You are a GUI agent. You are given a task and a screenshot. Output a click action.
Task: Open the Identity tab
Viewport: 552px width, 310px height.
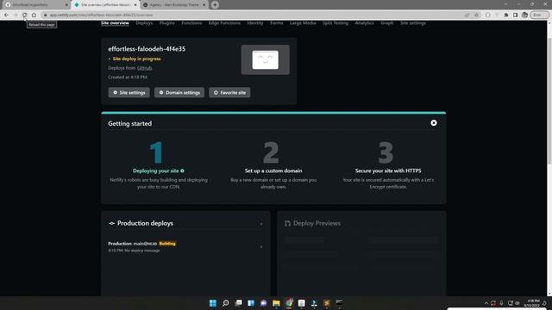tap(255, 23)
